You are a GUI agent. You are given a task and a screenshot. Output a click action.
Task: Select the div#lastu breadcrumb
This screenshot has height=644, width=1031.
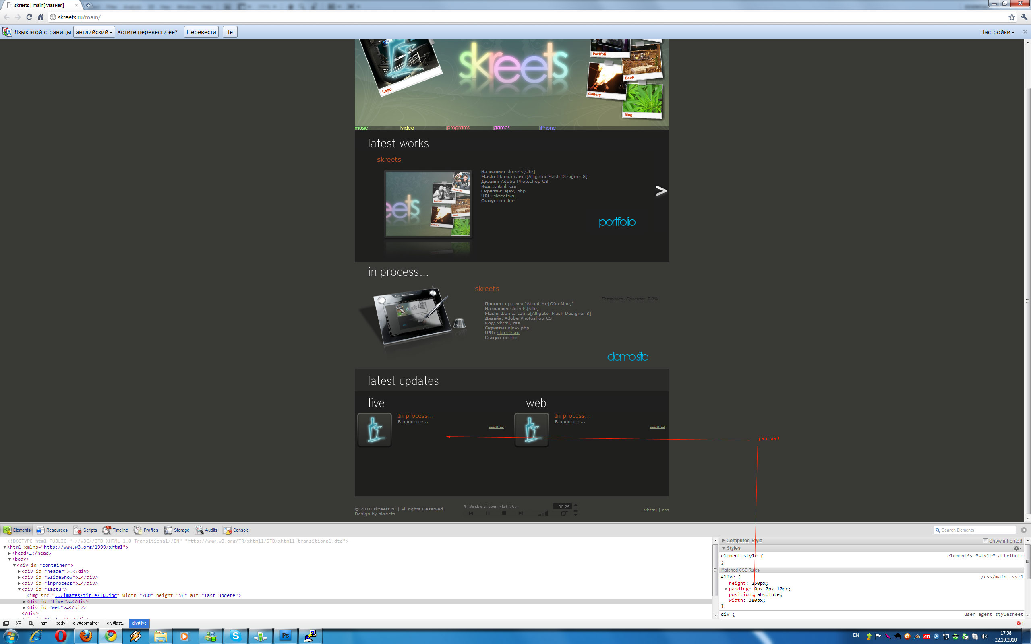[116, 623]
